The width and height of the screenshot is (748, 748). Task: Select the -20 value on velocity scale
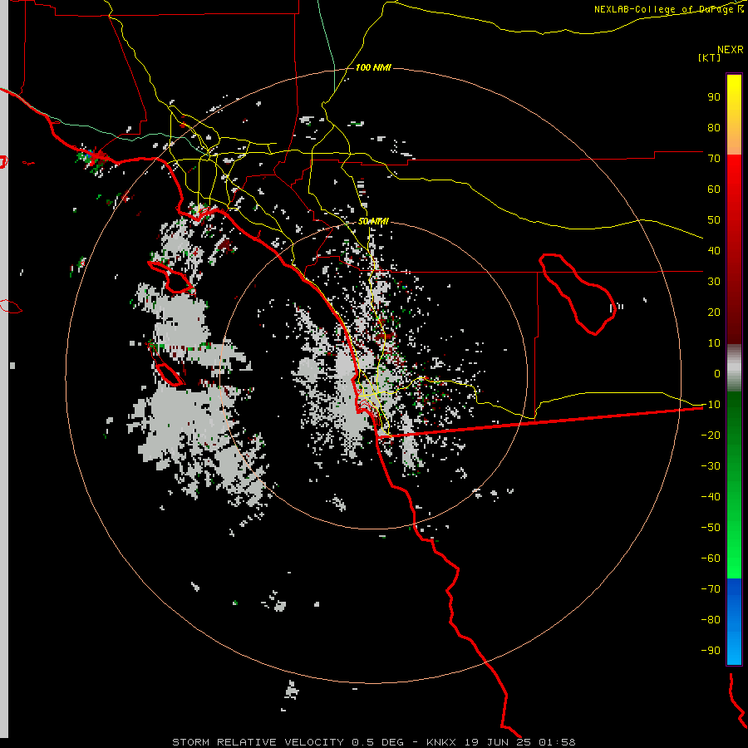coord(711,435)
